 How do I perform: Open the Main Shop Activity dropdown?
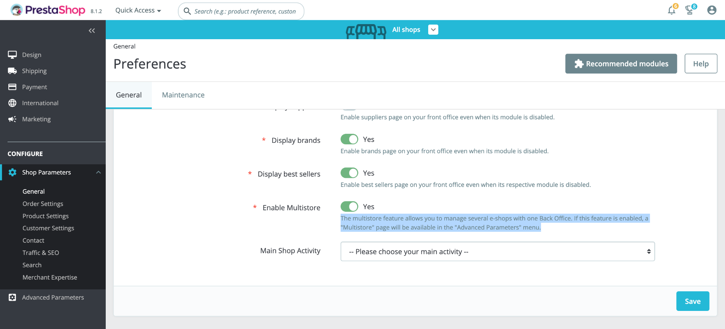point(498,251)
